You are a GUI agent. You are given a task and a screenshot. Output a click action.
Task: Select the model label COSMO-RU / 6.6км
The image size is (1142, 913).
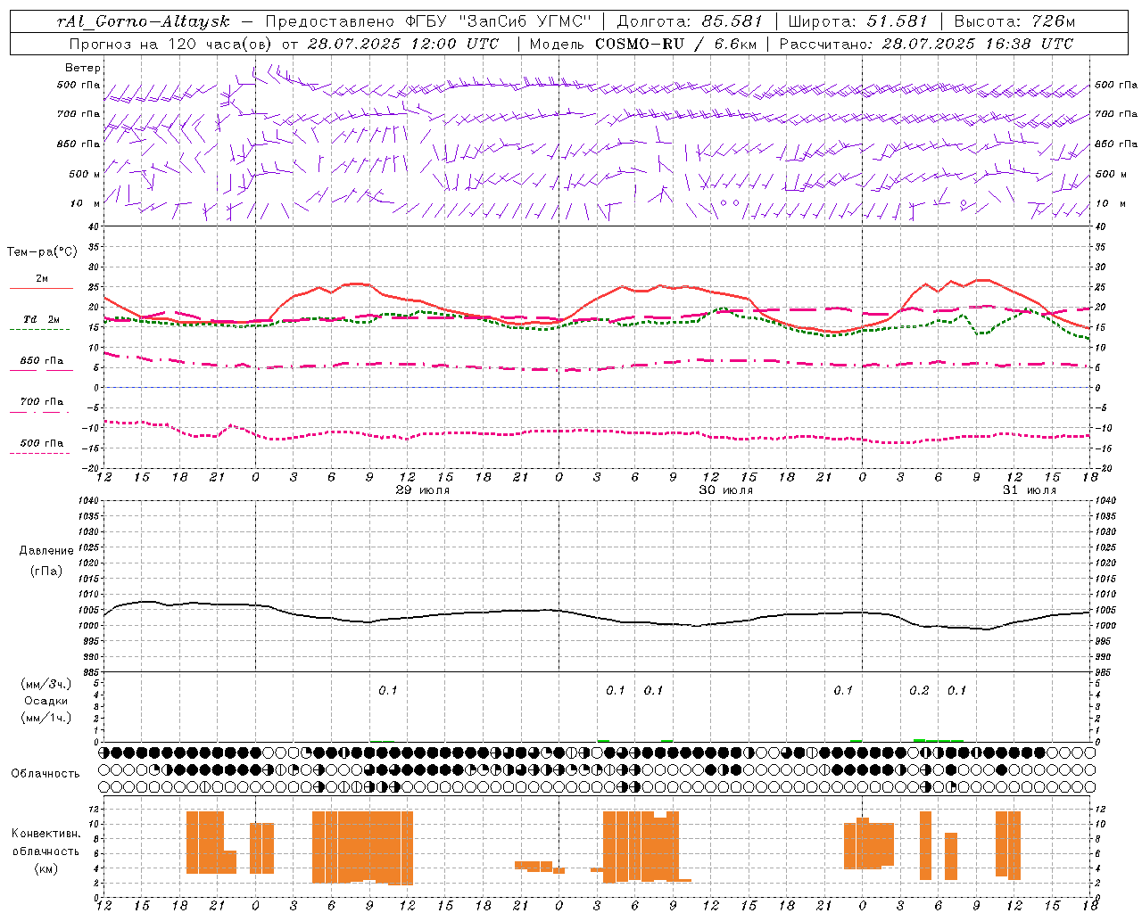pyautogui.click(x=674, y=44)
